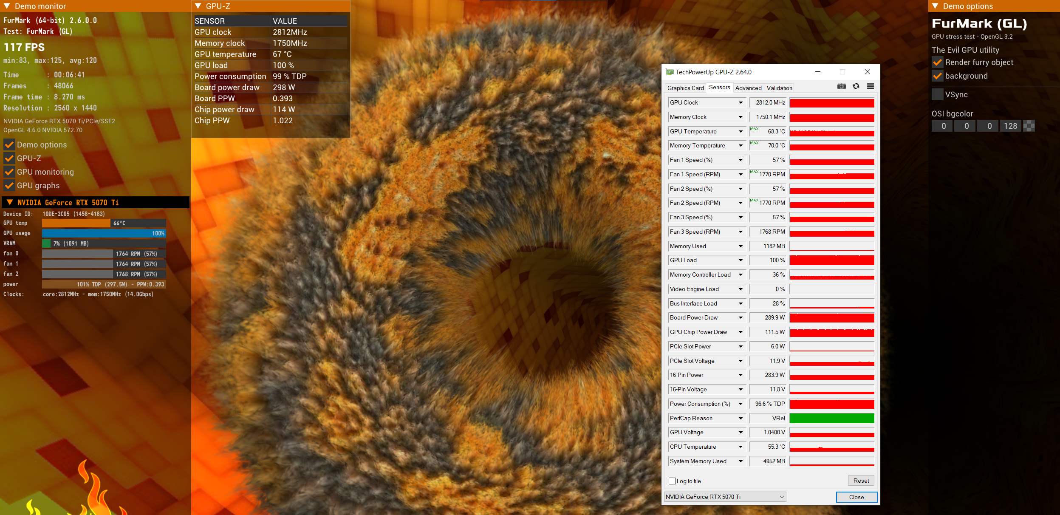Collapse the NVIDIA GeForce RTX 5070 Ti section
The height and width of the screenshot is (515, 1060).
[10, 202]
